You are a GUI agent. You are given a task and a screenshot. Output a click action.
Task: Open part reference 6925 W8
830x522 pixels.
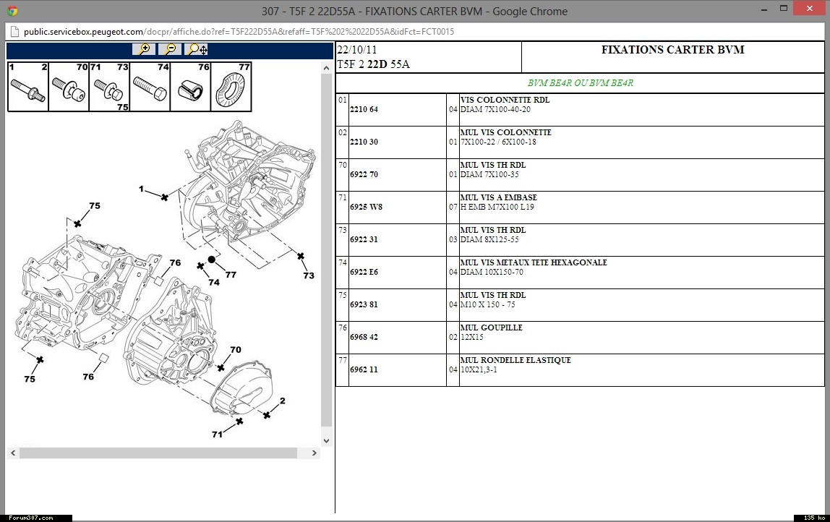366,207
